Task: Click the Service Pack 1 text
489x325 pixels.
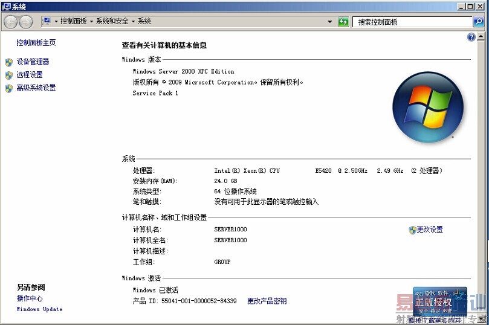Action: (x=155, y=93)
